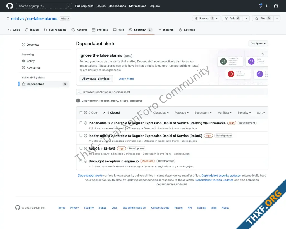Expand the Unwatch options arrow

point(217,18)
